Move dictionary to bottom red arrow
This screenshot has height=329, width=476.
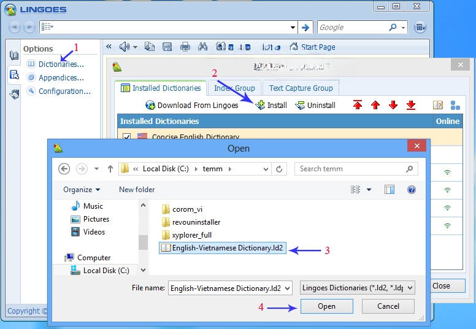(x=411, y=105)
